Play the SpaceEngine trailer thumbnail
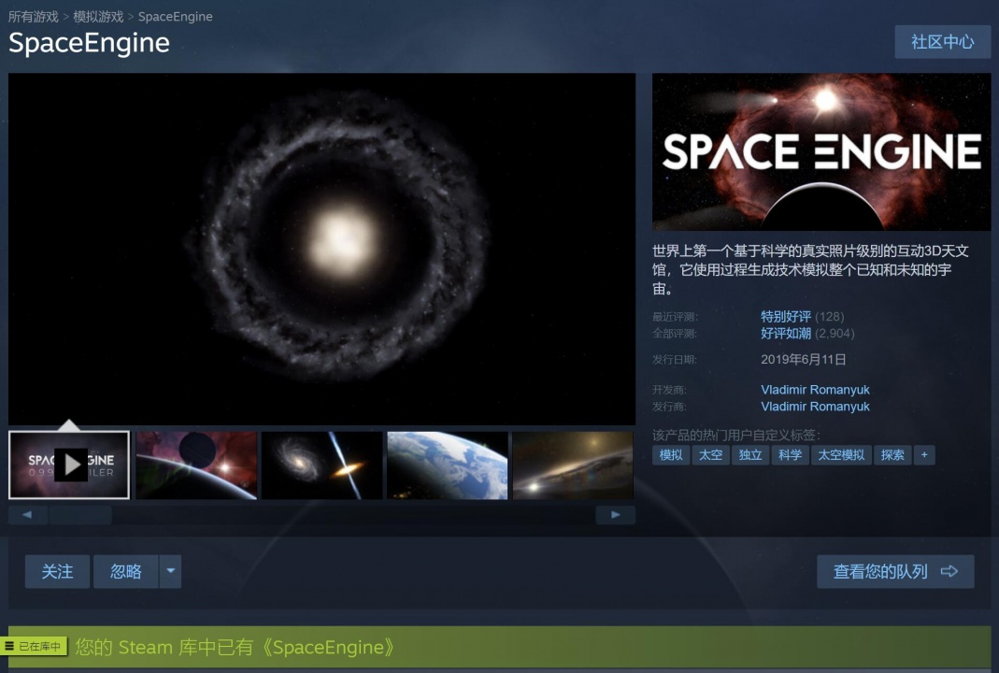This screenshot has height=673, width=999. 69,465
